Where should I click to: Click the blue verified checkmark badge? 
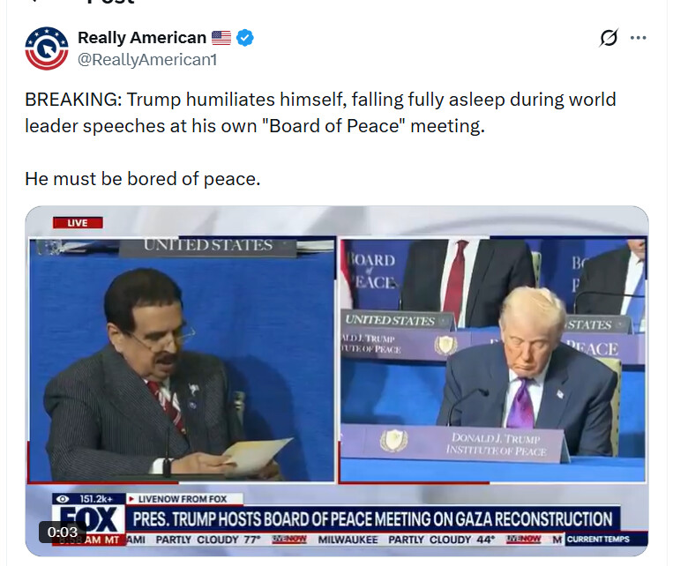[x=245, y=38]
